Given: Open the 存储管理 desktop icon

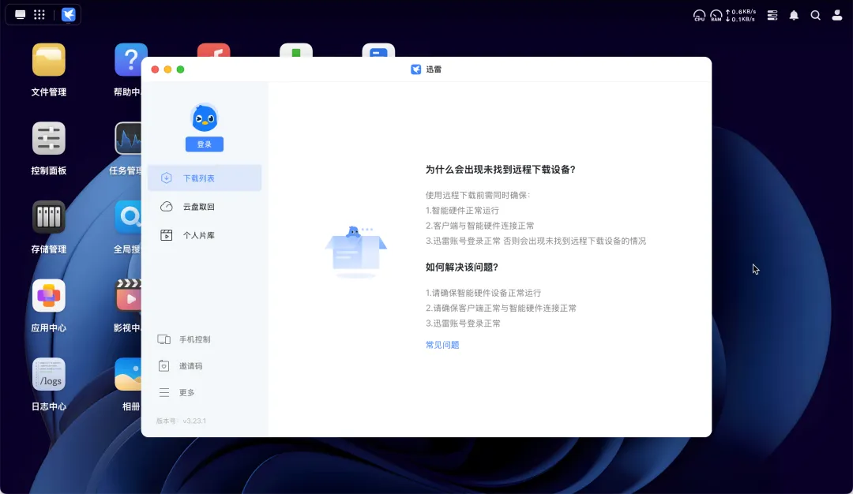Looking at the screenshot, I should coord(48,217).
